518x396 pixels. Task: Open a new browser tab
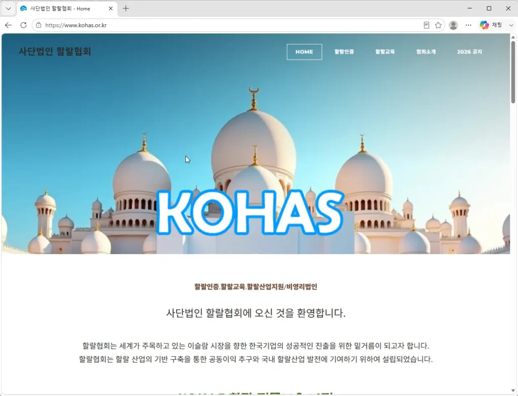point(125,9)
